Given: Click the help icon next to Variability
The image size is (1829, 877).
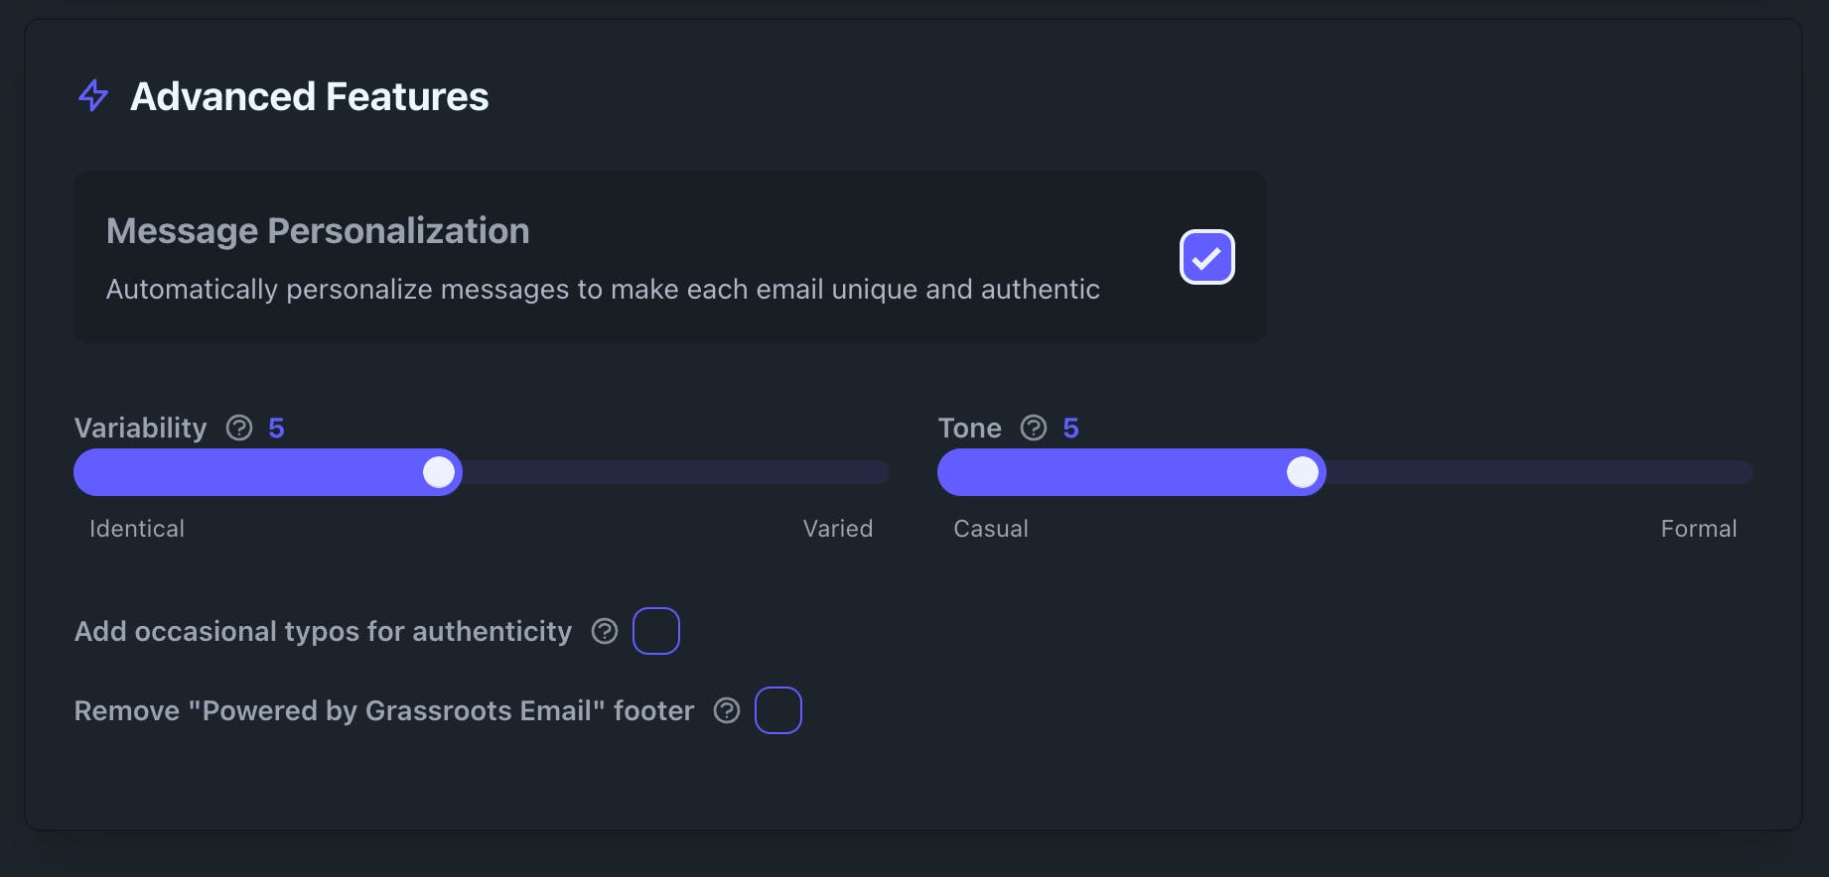Looking at the screenshot, I should click(x=239, y=428).
